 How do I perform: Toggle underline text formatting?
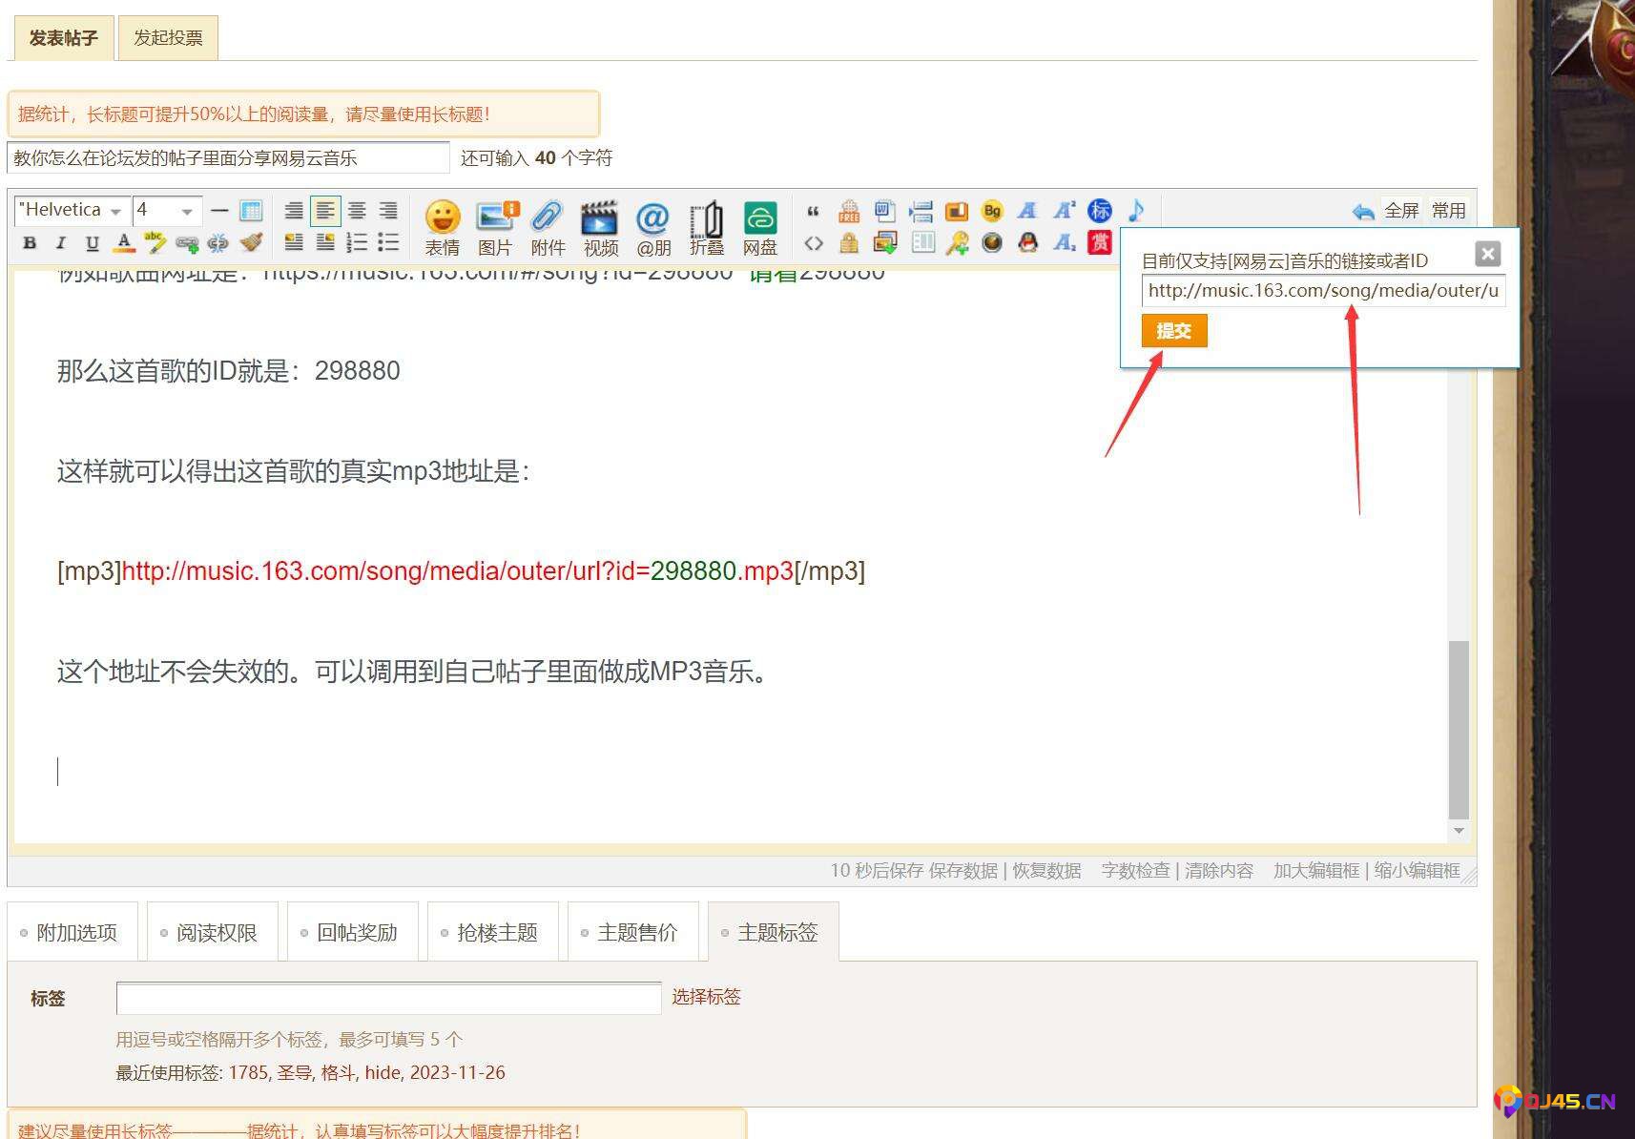click(92, 243)
